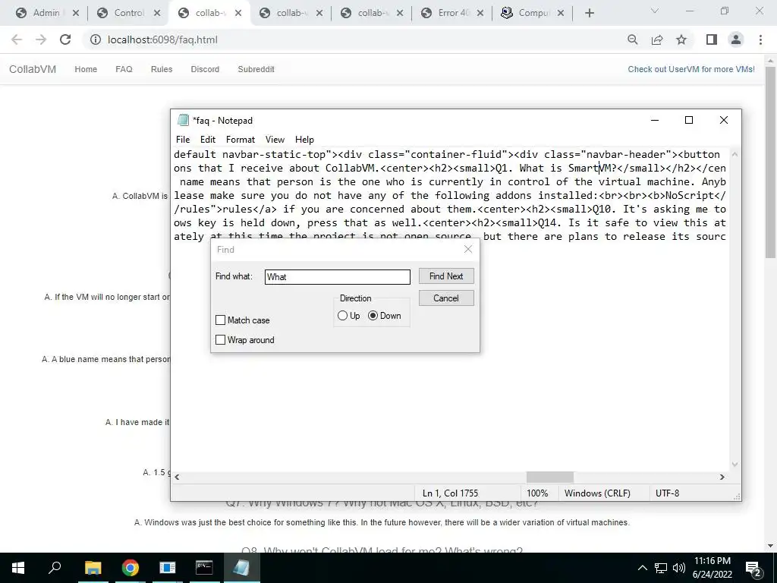Open Chrome zoom magnifier icon

click(x=632, y=39)
